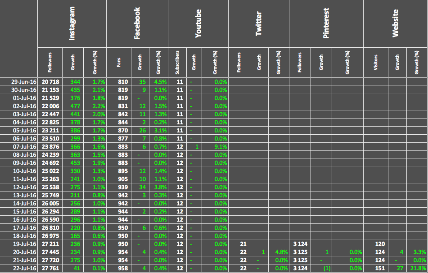Screen dimensions: 428x273
Task: Select the 19-Jul-16 date cell
Action: 18,244
